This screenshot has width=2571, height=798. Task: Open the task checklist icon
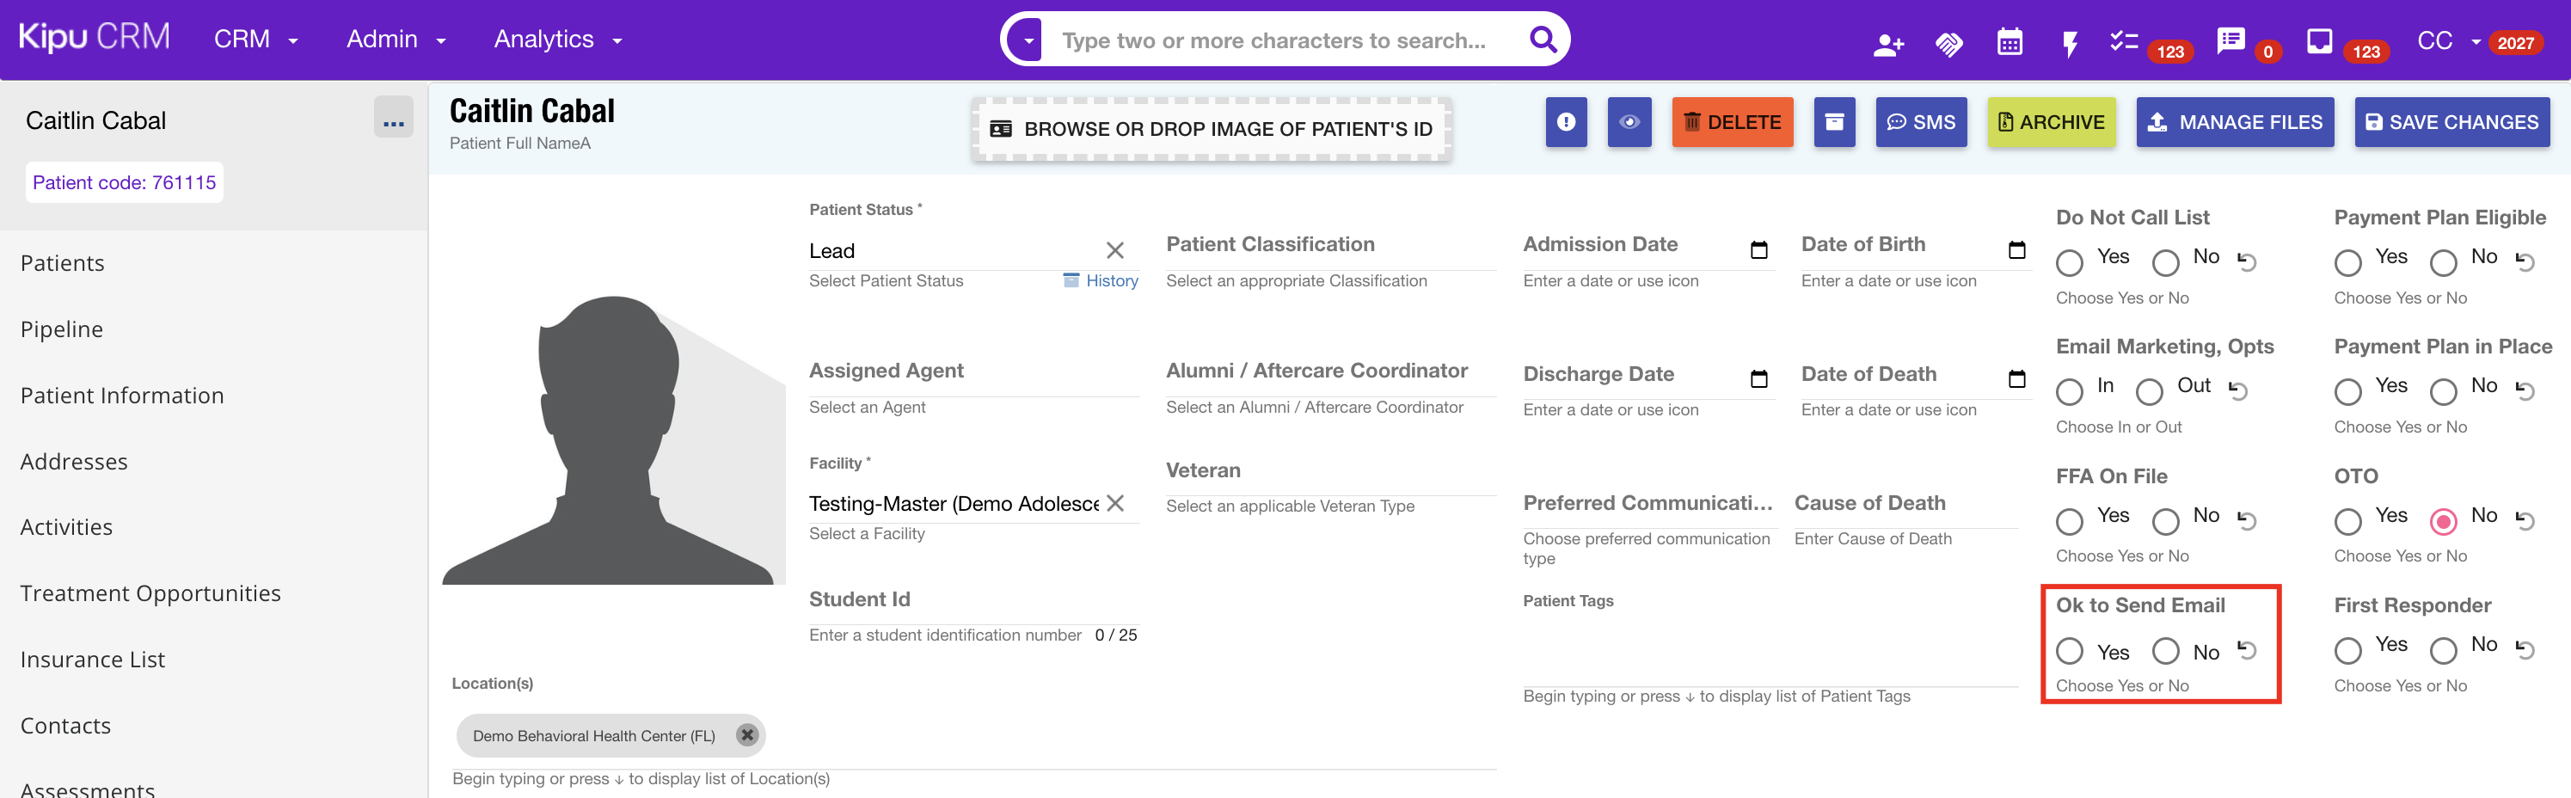coord(2123,42)
